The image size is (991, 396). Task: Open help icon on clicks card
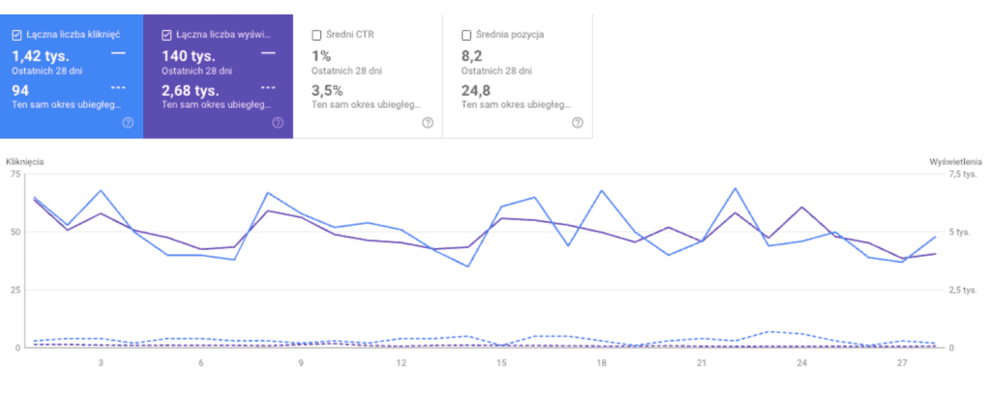(129, 123)
